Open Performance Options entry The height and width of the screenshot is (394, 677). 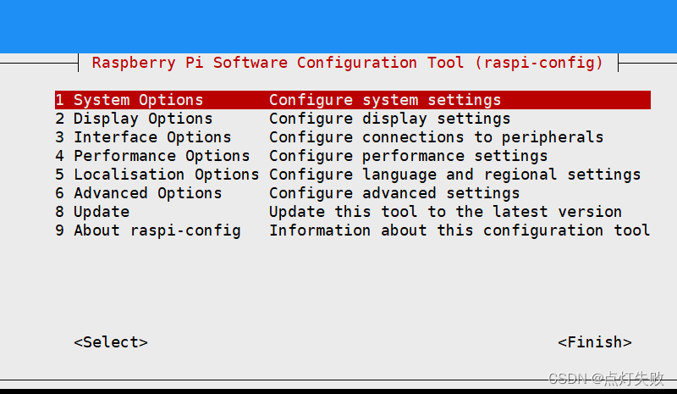click(152, 156)
